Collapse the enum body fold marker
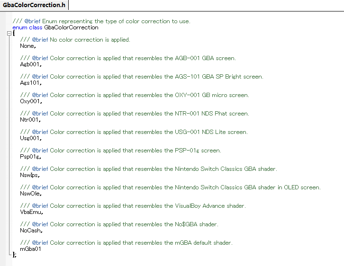The width and height of the screenshot is (344, 266). tap(9, 34)
